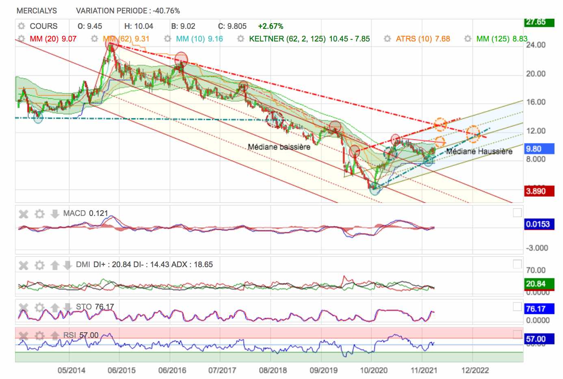
Task: Select the MM (20) 9.07 label
Action: (x=53, y=39)
